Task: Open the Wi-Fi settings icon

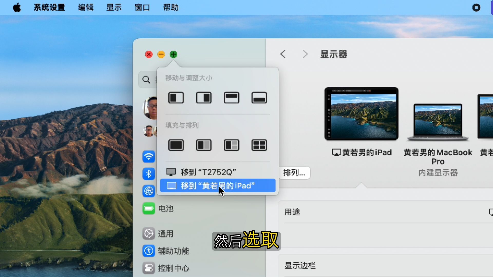Action: 149,156
